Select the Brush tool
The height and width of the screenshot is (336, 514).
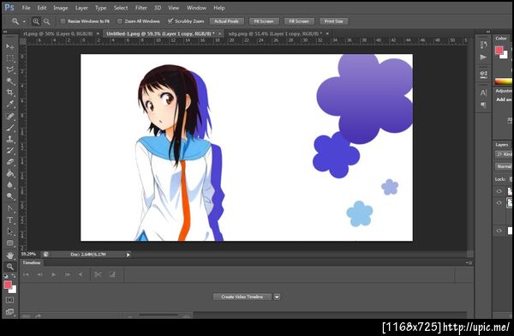[9, 128]
